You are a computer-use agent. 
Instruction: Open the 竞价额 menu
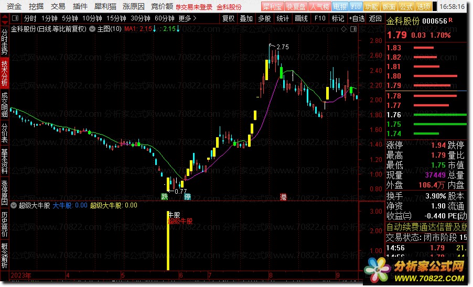162,6
